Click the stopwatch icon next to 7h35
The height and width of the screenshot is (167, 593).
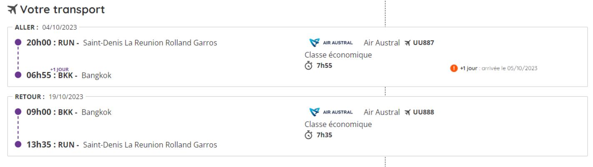tap(309, 135)
